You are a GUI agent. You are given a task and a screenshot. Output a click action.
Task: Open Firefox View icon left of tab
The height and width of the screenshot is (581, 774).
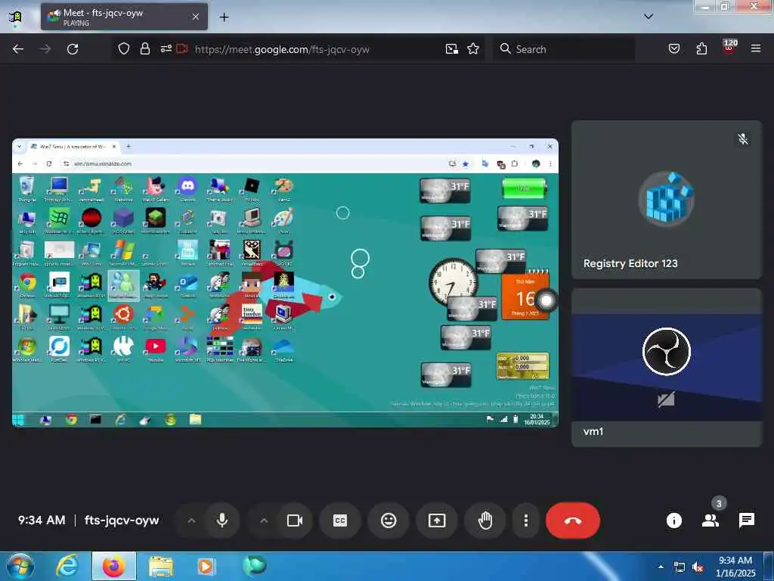coord(15,17)
